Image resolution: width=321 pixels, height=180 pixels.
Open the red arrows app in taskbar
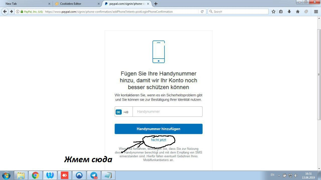(x=64, y=175)
